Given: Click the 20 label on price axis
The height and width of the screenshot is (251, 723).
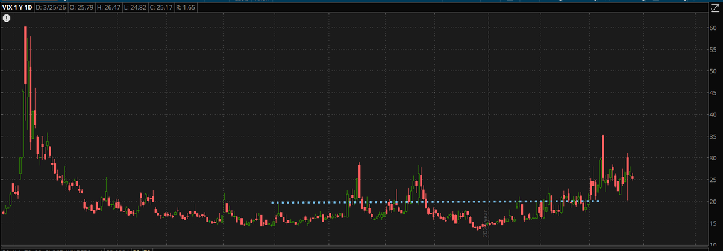Looking at the screenshot, I should click(x=712, y=201).
